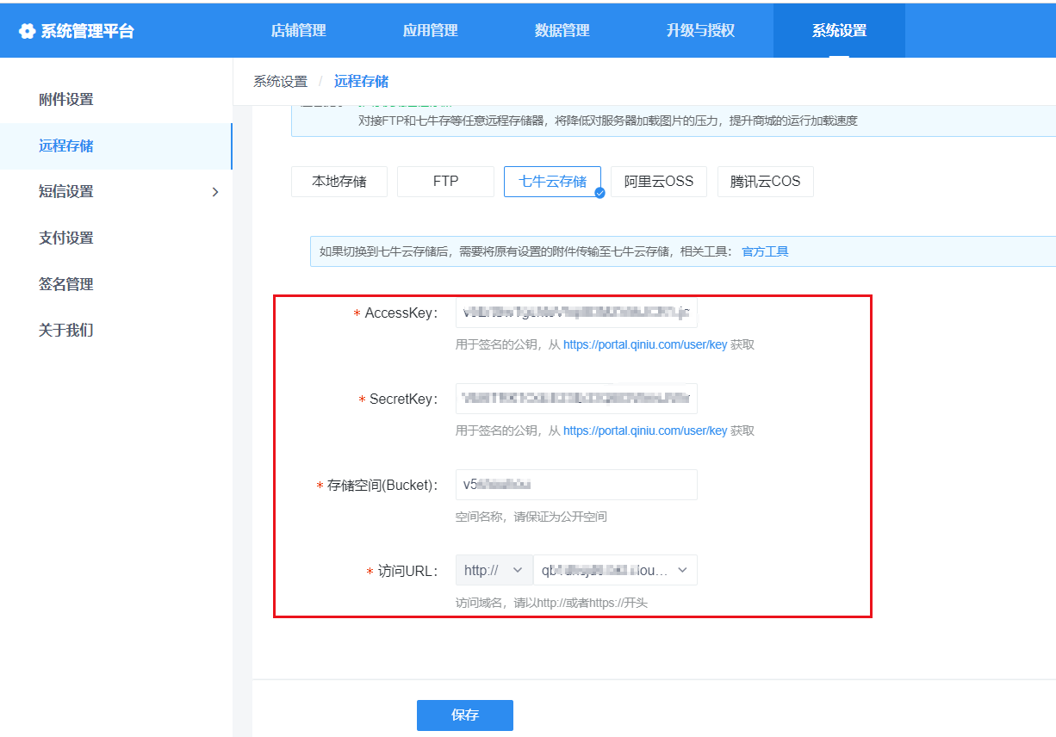Select 附件设置 in the sidebar
Image resolution: width=1056 pixels, height=737 pixels.
point(66,100)
